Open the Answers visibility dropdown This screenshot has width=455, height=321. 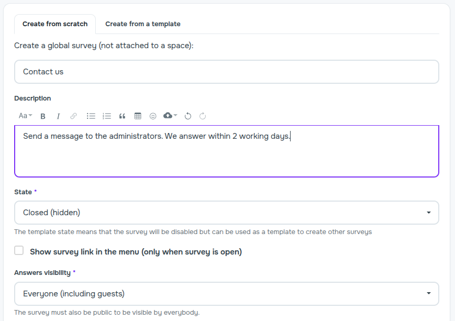(x=226, y=294)
